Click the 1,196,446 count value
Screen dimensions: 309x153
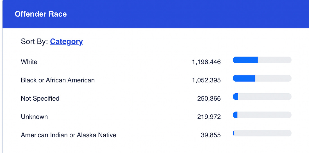click(x=206, y=62)
